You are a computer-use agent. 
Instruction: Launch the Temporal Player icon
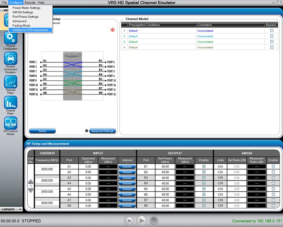click(x=10, y=82)
